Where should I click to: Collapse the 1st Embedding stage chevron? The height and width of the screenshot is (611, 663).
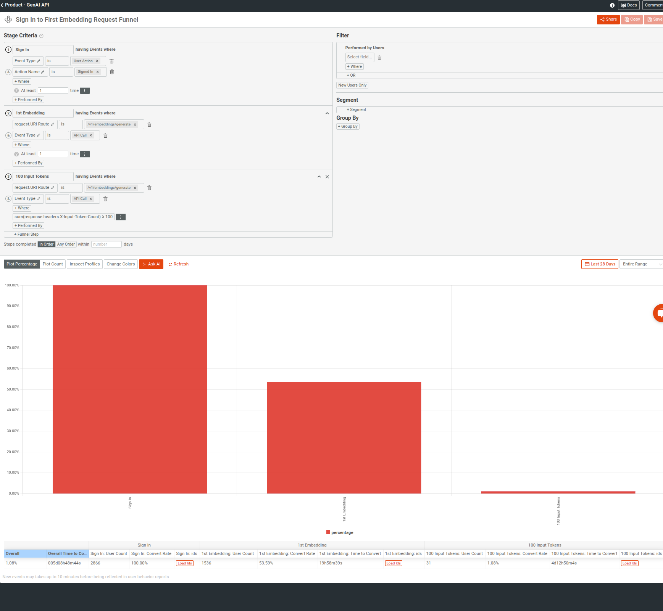point(327,113)
